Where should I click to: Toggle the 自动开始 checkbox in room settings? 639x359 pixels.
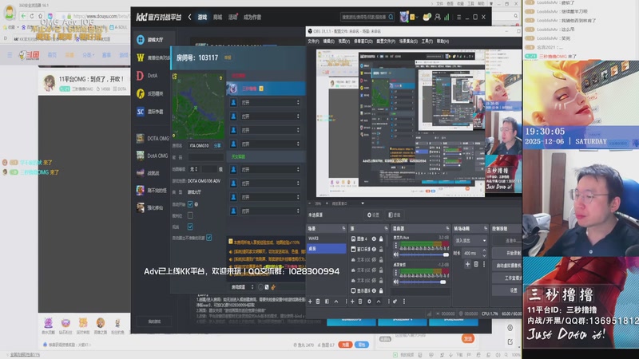click(190, 204)
